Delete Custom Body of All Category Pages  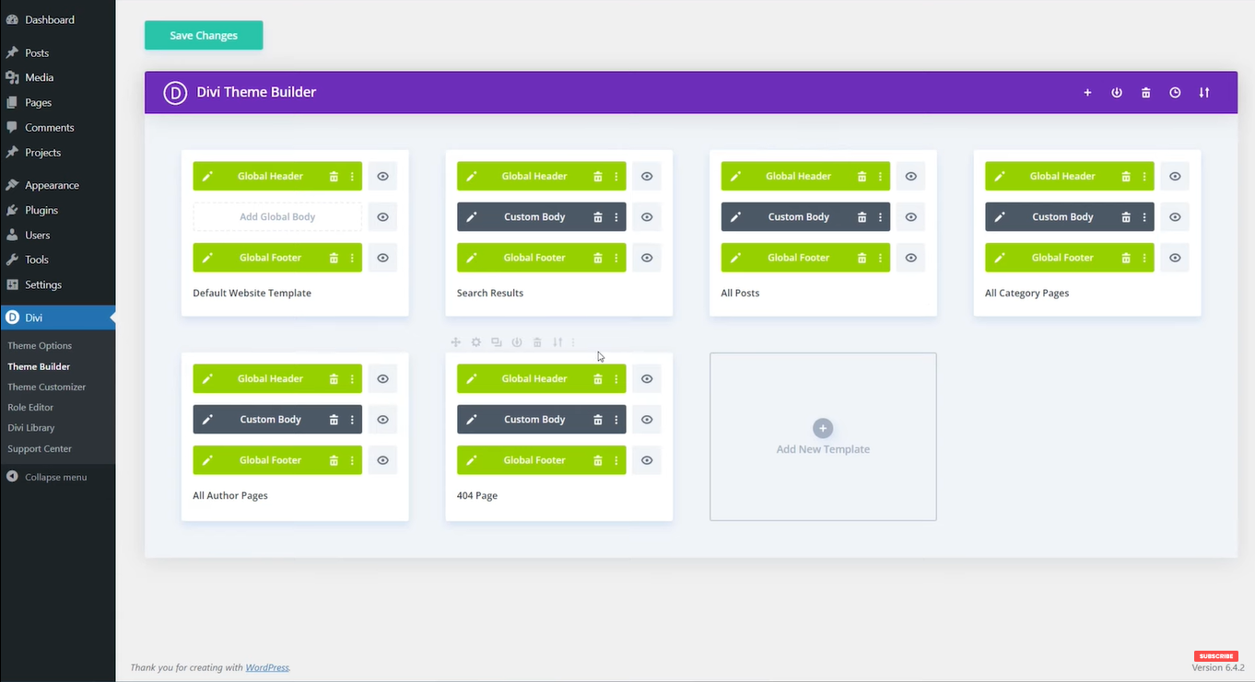click(x=1126, y=217)
